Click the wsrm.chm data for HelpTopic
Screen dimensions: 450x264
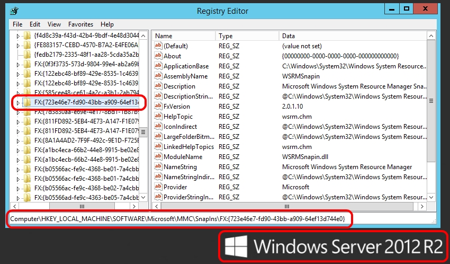tap(297, 116)
